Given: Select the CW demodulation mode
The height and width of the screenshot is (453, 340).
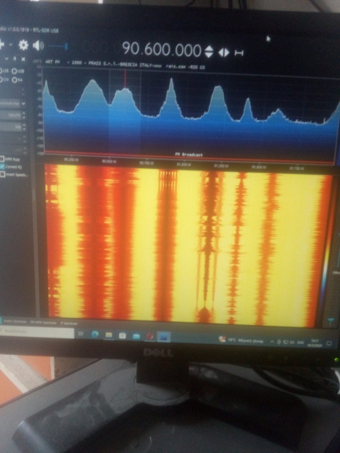Looking at the screenshot, I should 5,80.
